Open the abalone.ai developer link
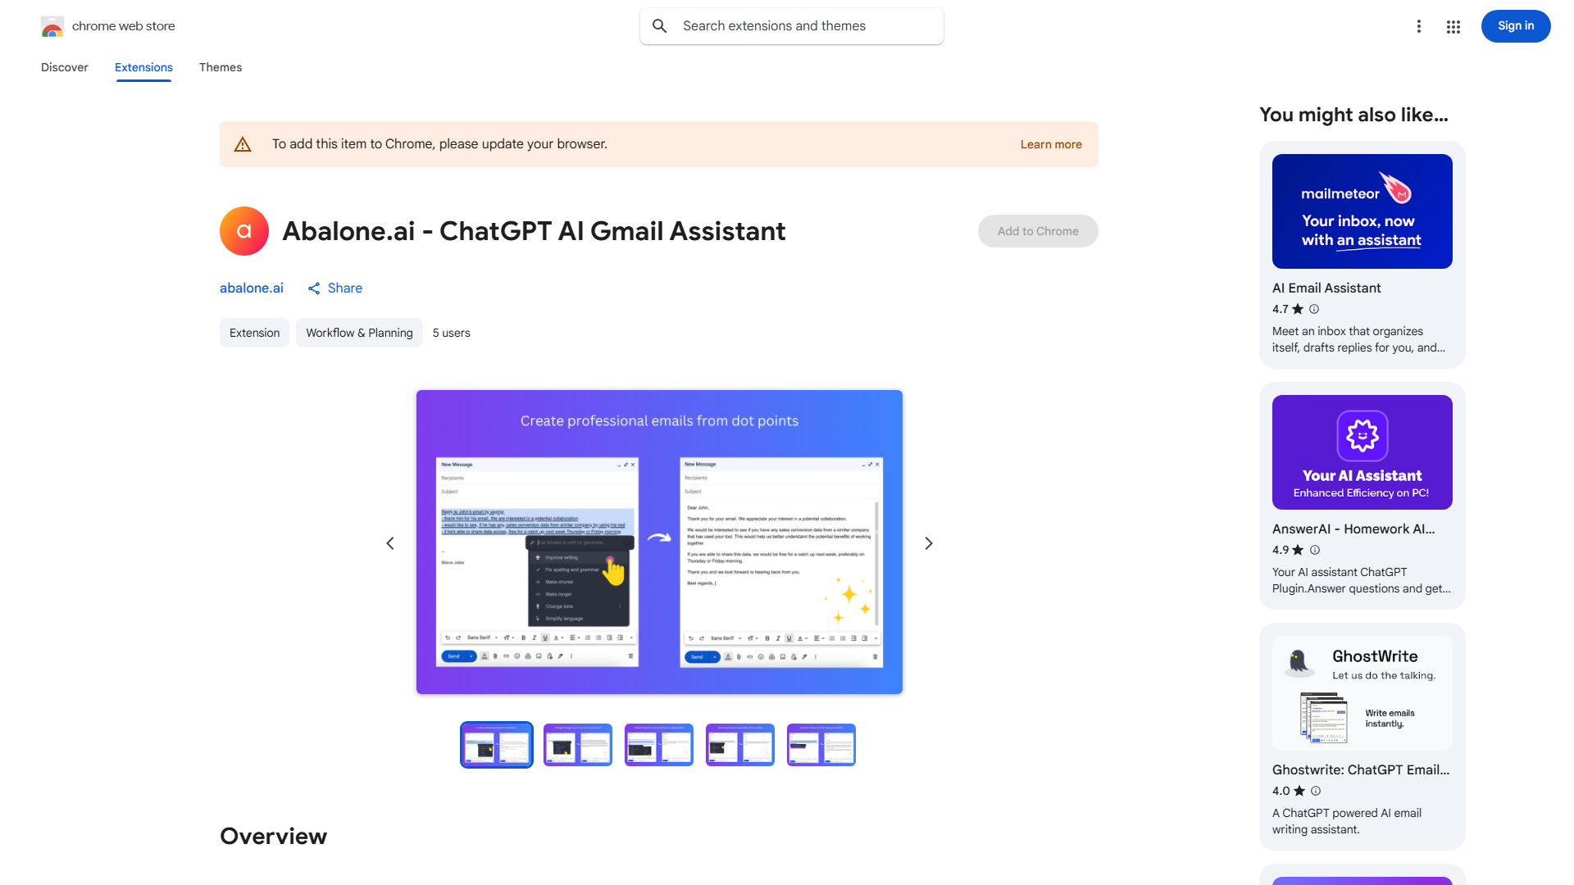The width and height of the screenshot is (1574, 885). (252, 288)
